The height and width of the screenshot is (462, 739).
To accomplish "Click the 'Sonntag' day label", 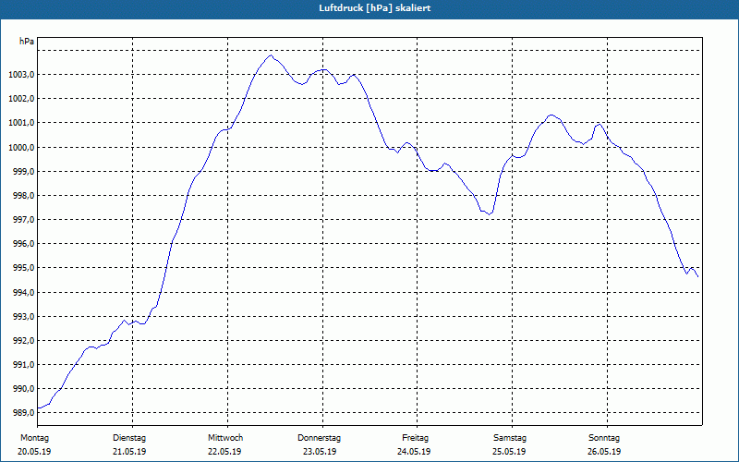I will (x=604, y=438).
